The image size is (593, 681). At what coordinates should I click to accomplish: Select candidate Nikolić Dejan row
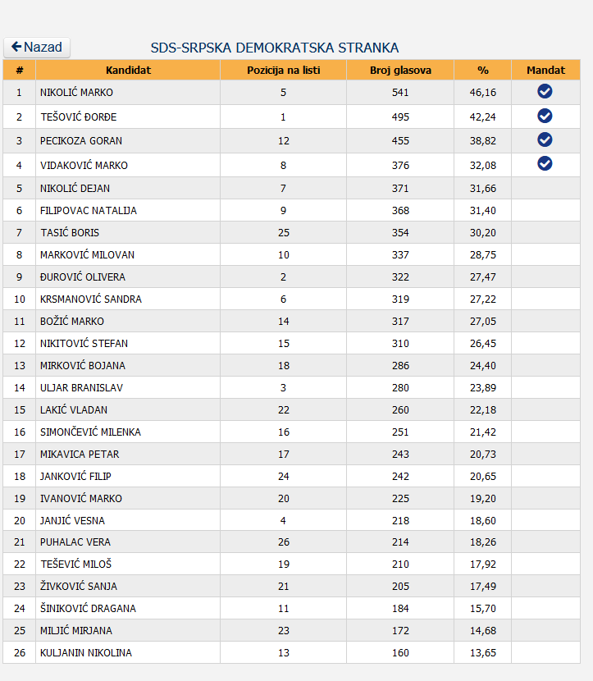[291, 188]
